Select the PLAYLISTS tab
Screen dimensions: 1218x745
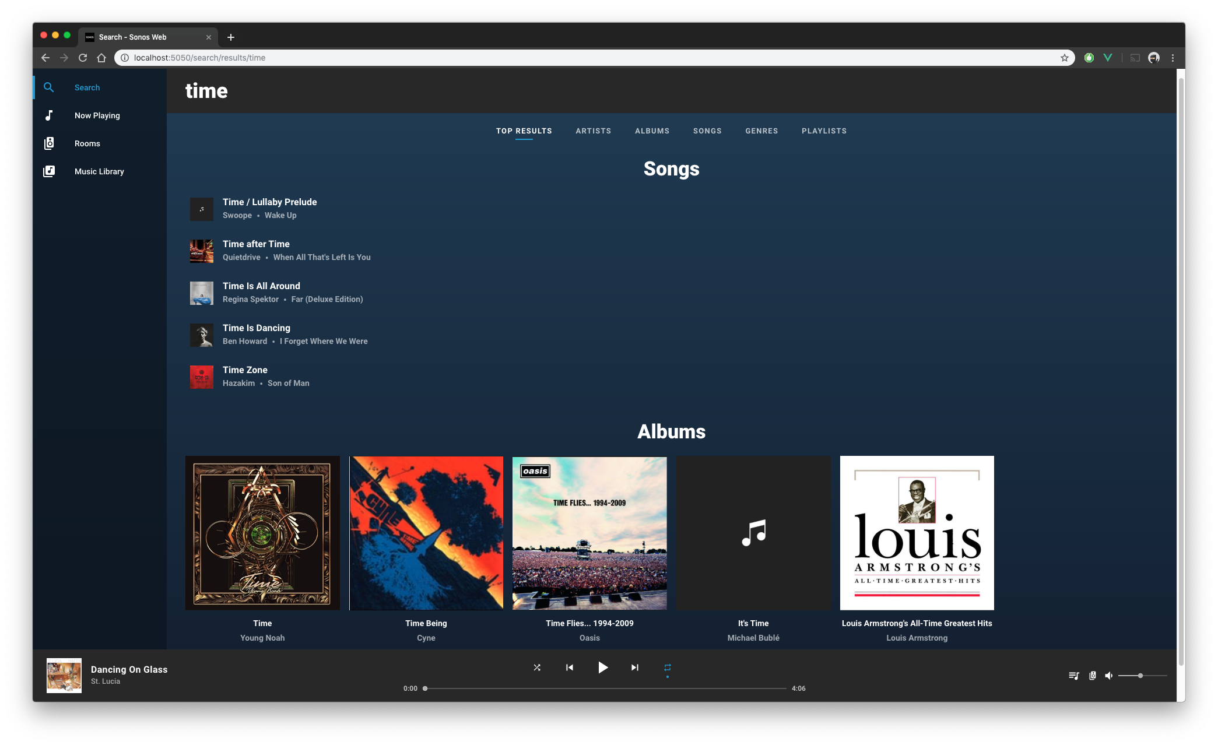point(823,131)
